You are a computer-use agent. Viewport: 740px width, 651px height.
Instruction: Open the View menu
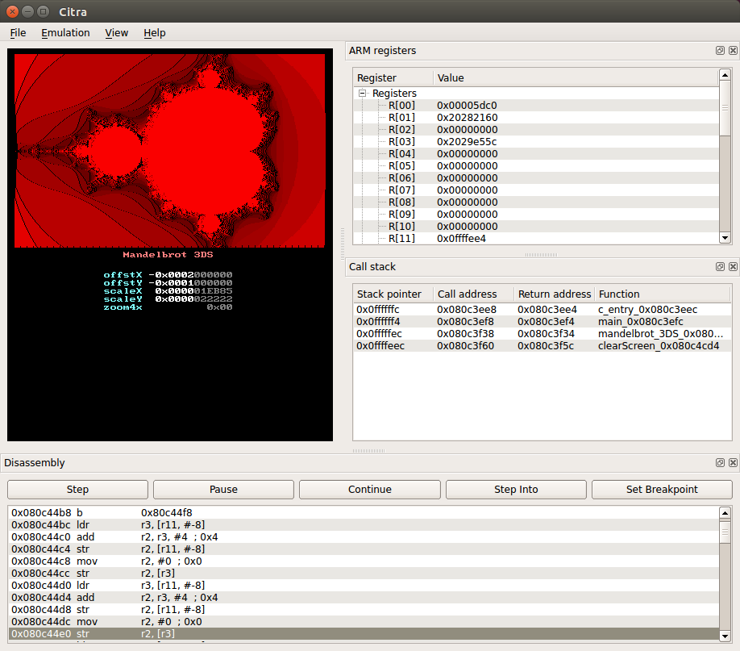pyautogui.click(x=117, y=33)
